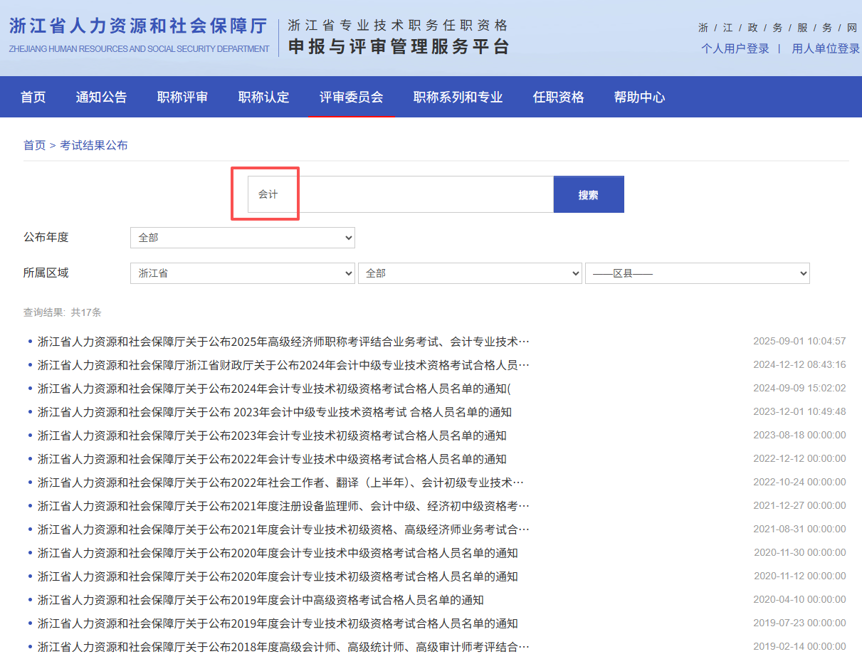The image size is (862, 659).
Task: Open the second 全部 area dropdown
Action: click(470, 273)
